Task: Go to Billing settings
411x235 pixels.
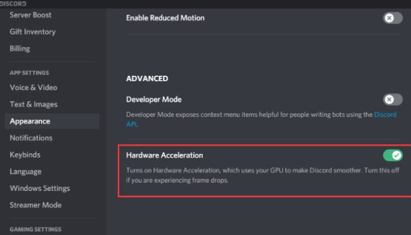Action: pos(20,49)
